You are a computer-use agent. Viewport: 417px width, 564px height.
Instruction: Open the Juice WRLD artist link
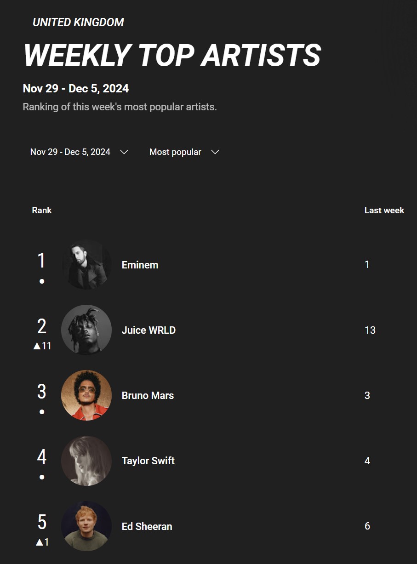tap(149, 330)
